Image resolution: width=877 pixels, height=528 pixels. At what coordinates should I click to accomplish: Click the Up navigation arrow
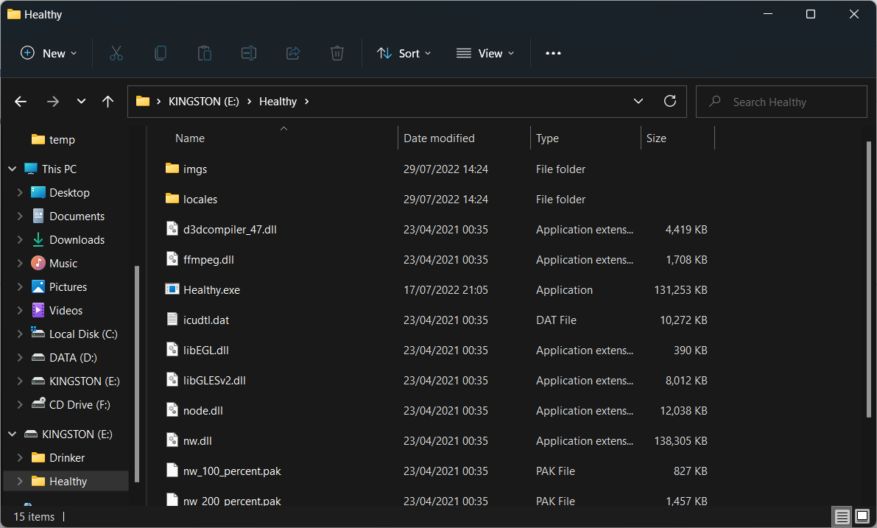click(x=108, y=101)
